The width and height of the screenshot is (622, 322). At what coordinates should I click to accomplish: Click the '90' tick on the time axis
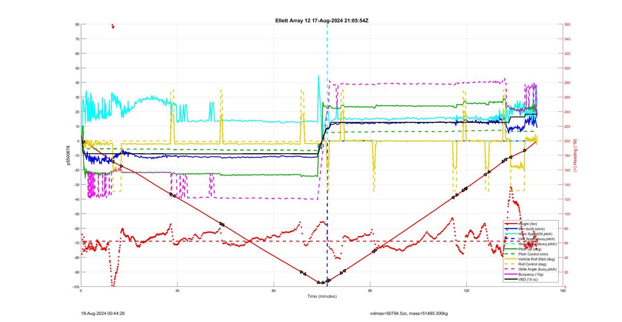point(370,291)
